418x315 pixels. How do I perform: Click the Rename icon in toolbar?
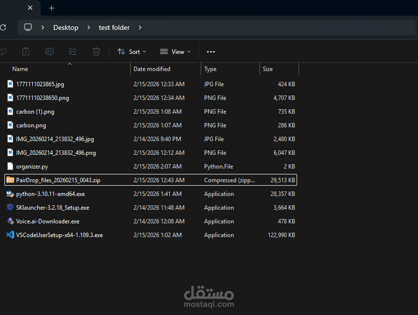coord(49,51)
